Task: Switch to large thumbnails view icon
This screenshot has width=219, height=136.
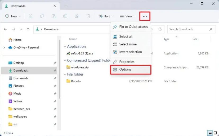Action: (215, 133)
